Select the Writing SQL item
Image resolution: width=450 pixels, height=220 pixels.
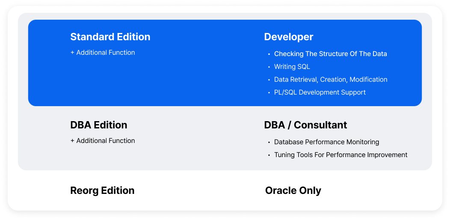[x=292, y=67]
